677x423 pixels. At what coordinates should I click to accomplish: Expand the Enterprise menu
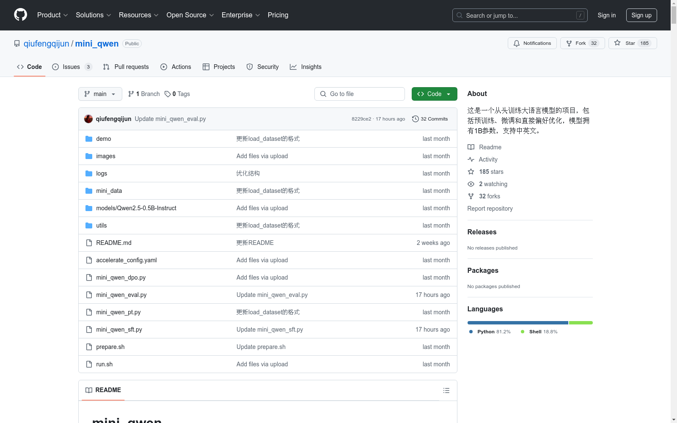(x=241, y=15)
